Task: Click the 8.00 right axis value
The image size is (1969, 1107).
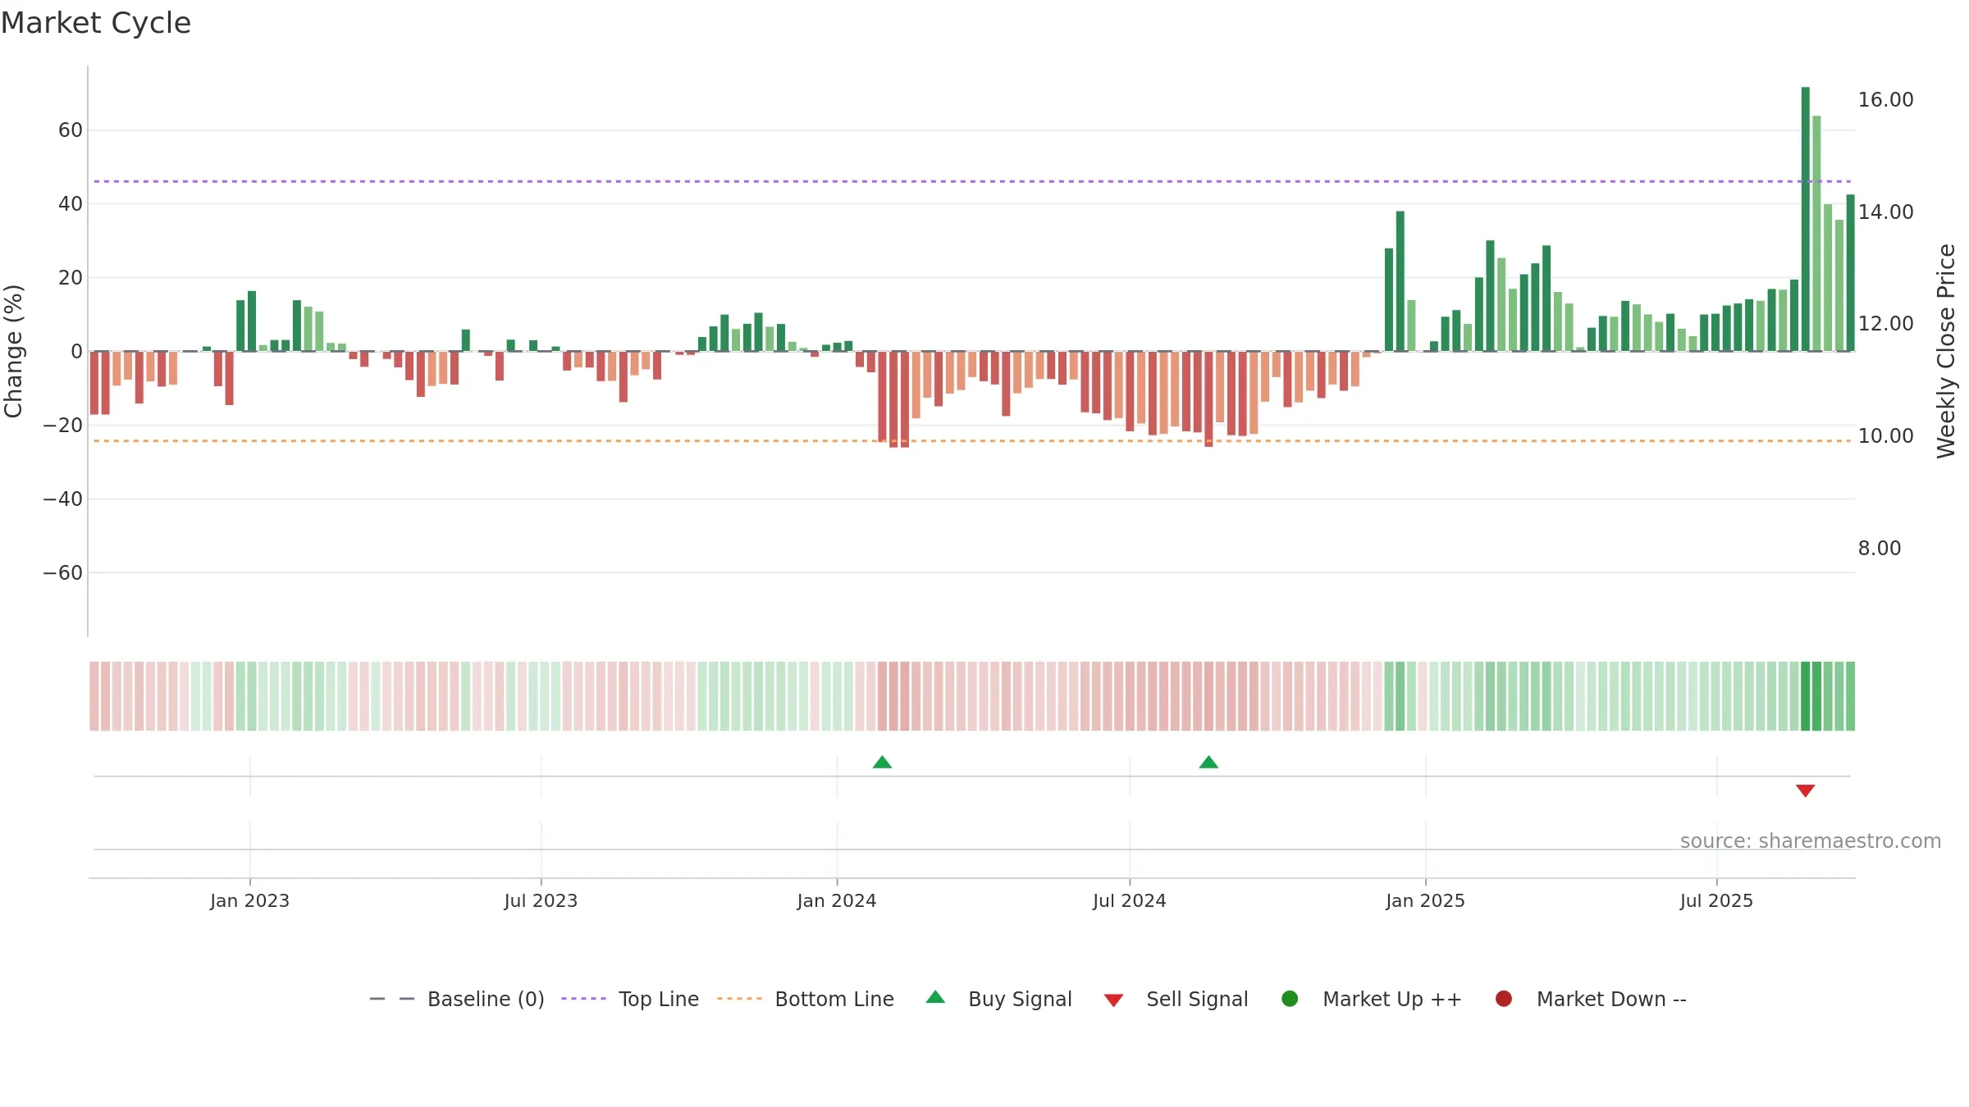Action: click(x=1880, y=549)
